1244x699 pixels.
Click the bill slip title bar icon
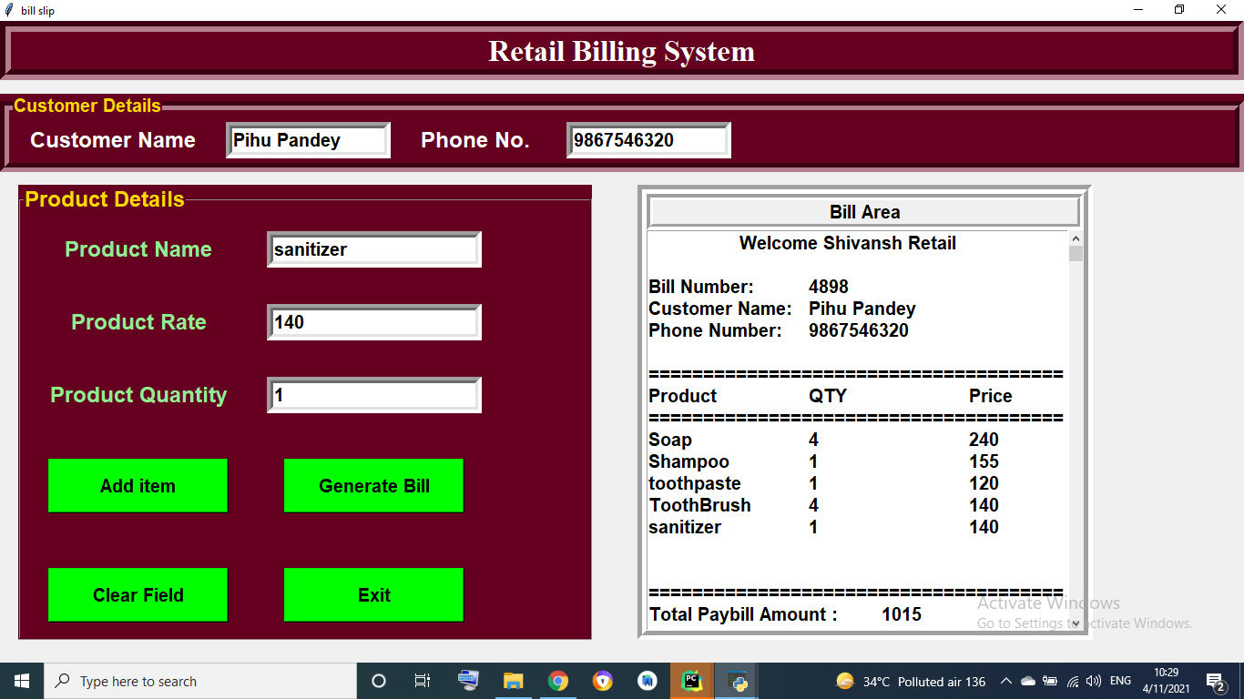pyautogui.click(x=9, y=10)
